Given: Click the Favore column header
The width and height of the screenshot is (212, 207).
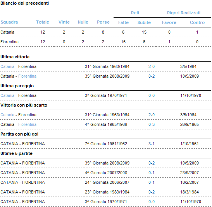Looking at the screenshot, I should point(169,22).
